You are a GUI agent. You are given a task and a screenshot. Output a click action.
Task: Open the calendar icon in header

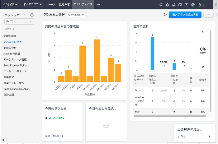tap(180, 5)
